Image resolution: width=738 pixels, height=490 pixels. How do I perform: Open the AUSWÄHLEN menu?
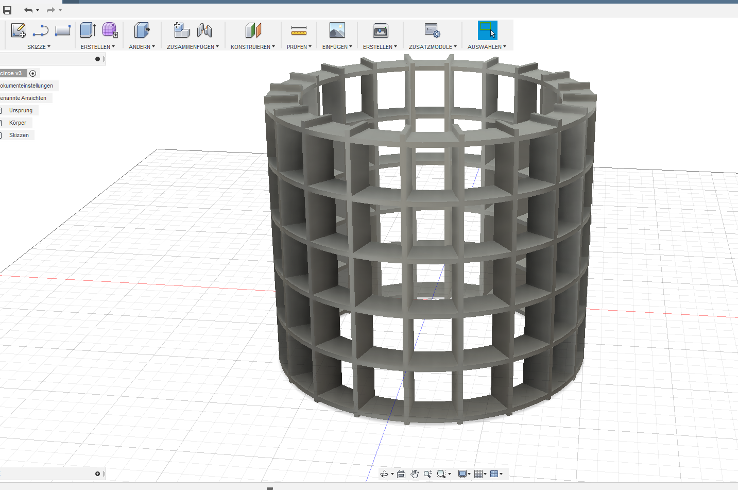[487, 47]
